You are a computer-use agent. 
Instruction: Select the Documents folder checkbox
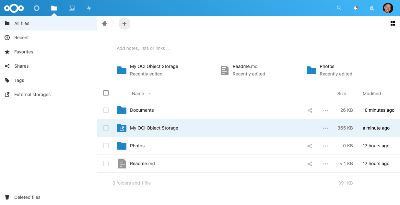coord(106,110)
